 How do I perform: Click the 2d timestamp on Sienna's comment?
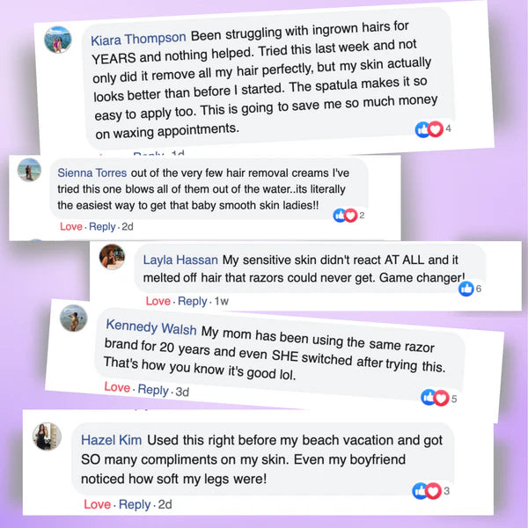pos(128,226)
